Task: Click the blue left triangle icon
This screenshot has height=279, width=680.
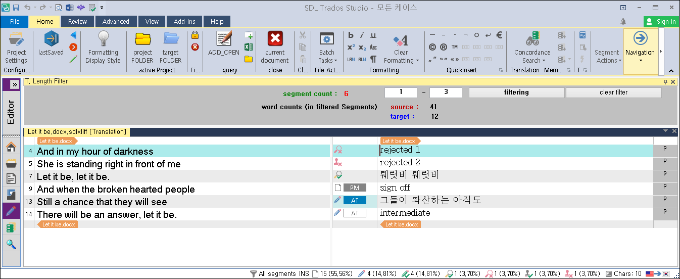Action: (74, 35)
